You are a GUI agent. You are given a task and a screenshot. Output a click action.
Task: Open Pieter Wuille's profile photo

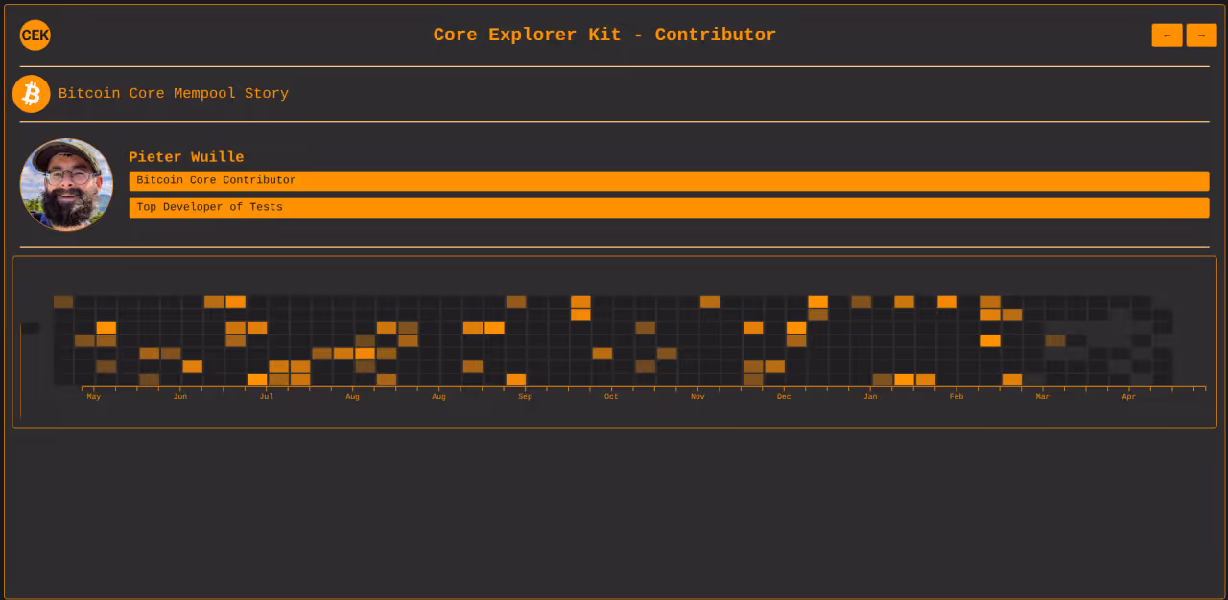pyautogui.click(x=66, y=185)
